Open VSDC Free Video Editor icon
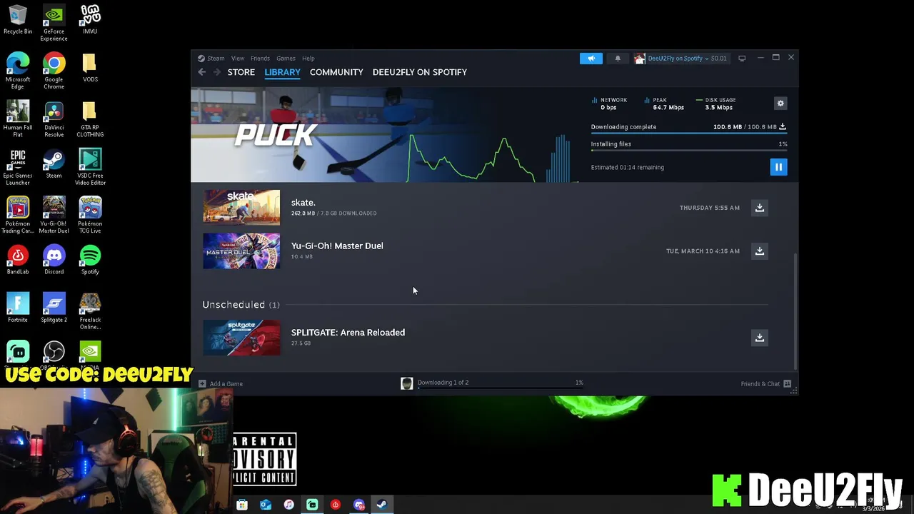Image resolution: width=914 pixels, height=514 pixels. click(x=90, y=168)
